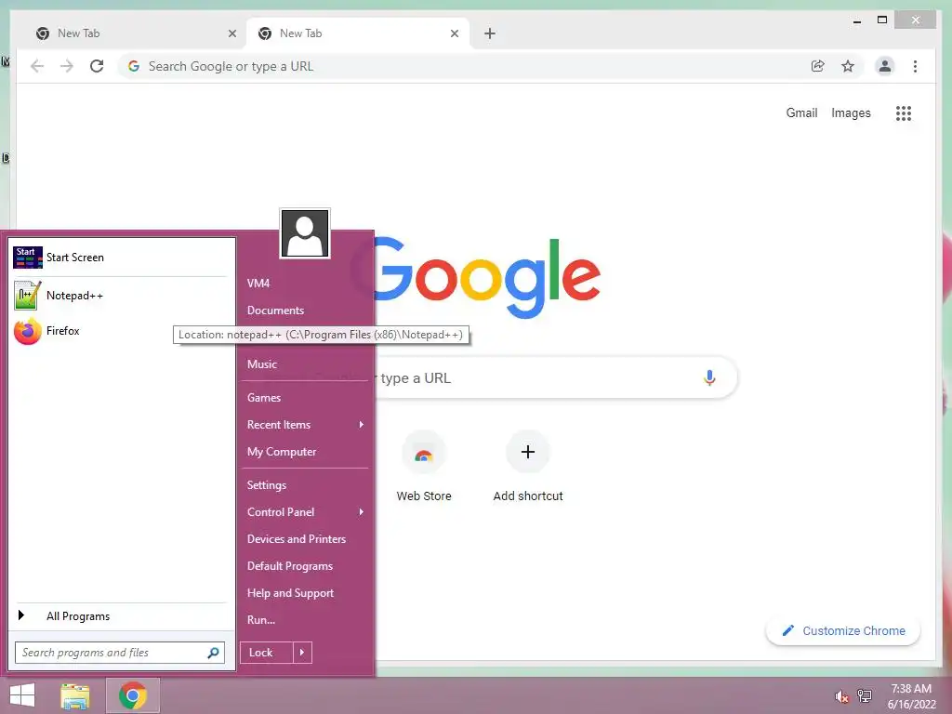Expand the Control Panel submenu
952x714 pixels.
[x=304, y=512]
